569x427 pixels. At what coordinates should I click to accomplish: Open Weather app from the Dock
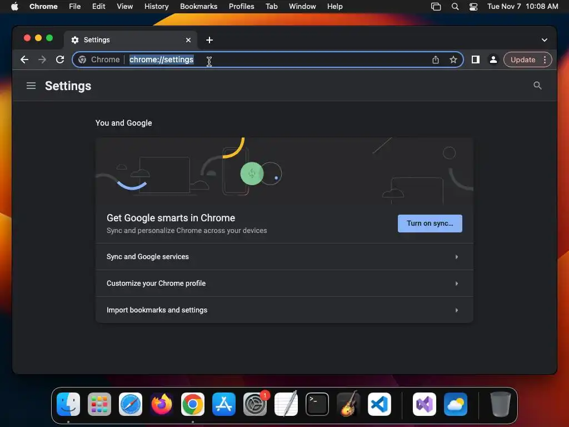point(456,404)
